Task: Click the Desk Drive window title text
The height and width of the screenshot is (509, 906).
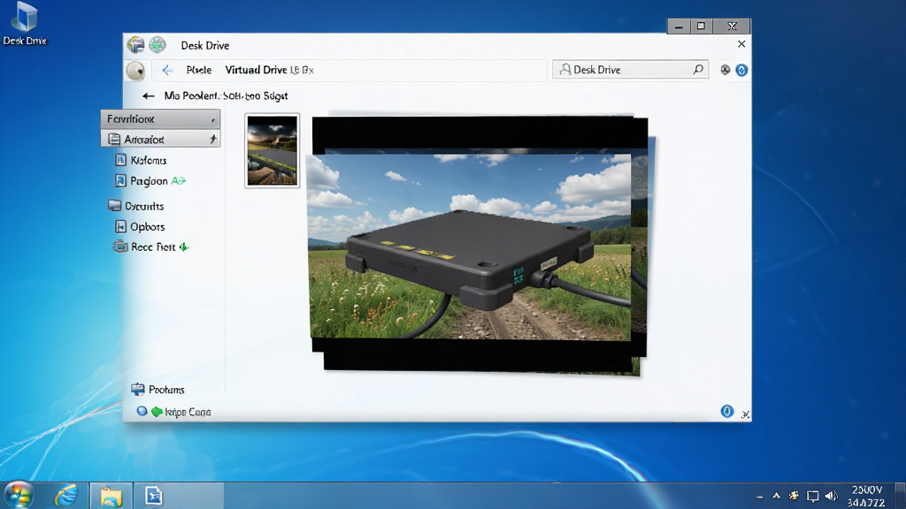Action: point(205,45)
